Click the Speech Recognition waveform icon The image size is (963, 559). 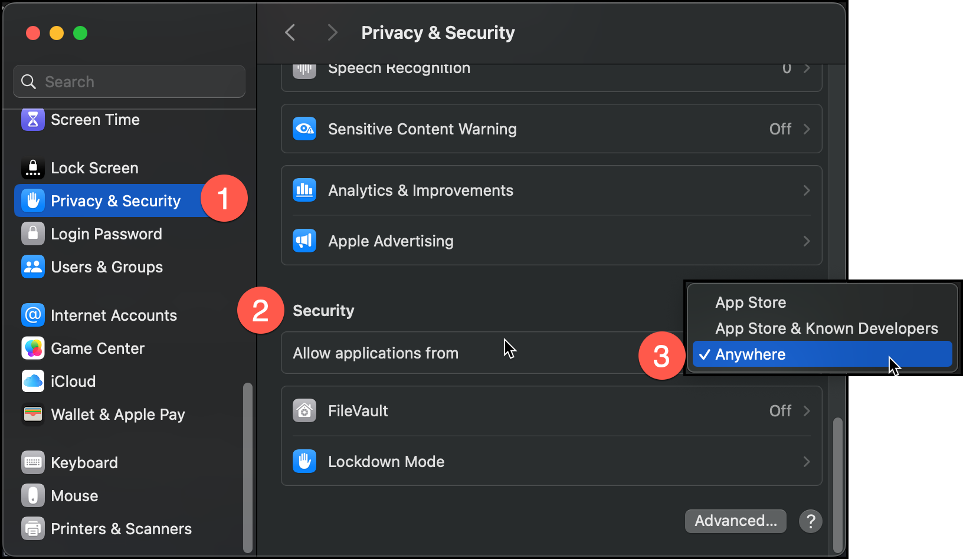pyautogui.click(x=304, y=71)
